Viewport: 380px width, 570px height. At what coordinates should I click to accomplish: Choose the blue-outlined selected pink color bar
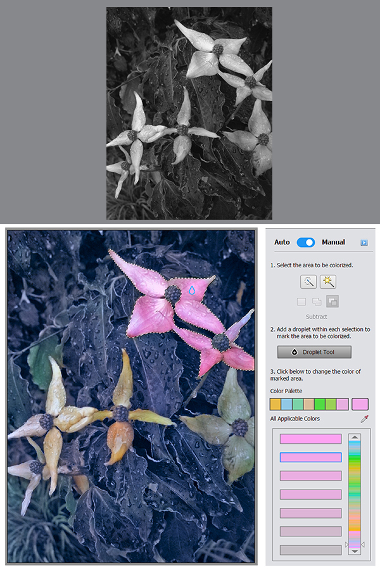pos(310,457)
